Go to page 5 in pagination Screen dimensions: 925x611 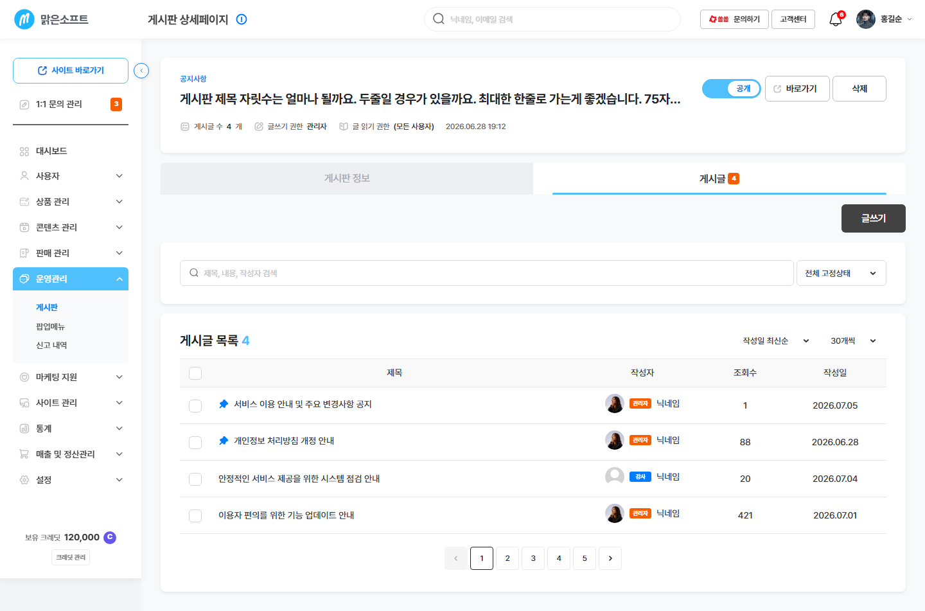point(585,558)
